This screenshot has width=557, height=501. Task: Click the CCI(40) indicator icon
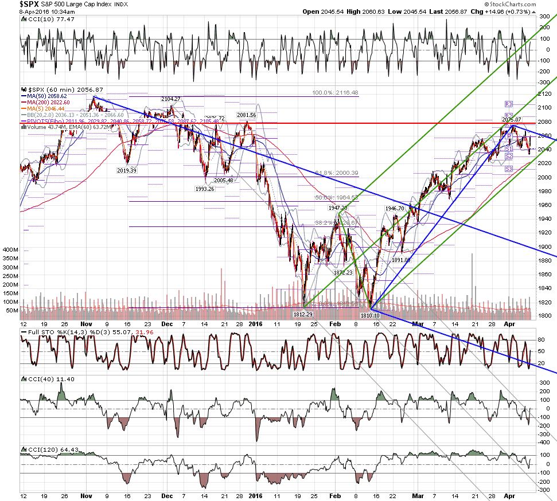(24, 379)
